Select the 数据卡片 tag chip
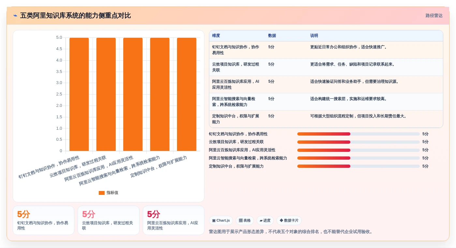 coord(289,221)
